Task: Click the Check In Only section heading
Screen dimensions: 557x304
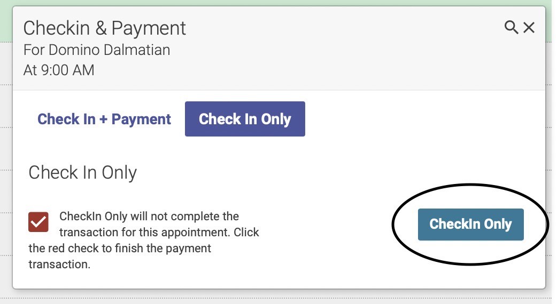Action: (82, 173)
